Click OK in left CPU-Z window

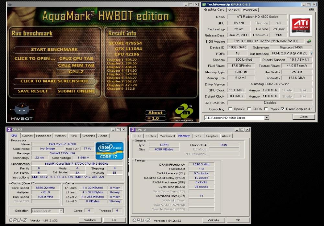point(114,220)
